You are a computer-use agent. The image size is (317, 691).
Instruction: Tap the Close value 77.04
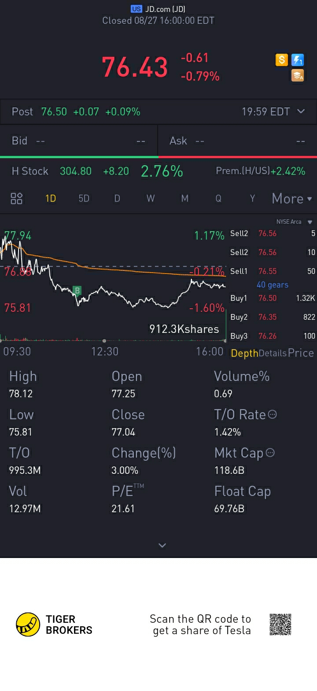click(123, 432)
